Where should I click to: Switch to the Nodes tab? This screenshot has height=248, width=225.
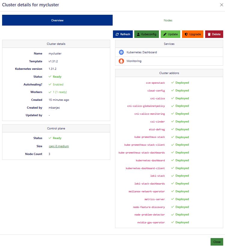[168, 20]
